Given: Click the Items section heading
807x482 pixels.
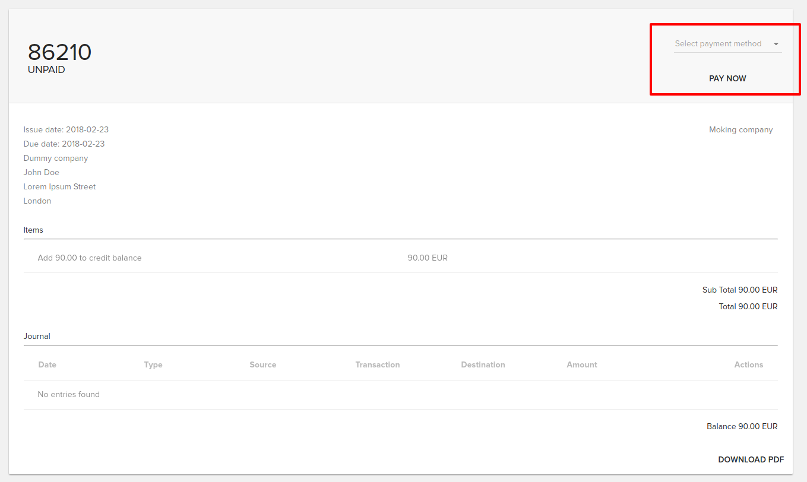Looking at the screenshot, I should click(33, 230).
